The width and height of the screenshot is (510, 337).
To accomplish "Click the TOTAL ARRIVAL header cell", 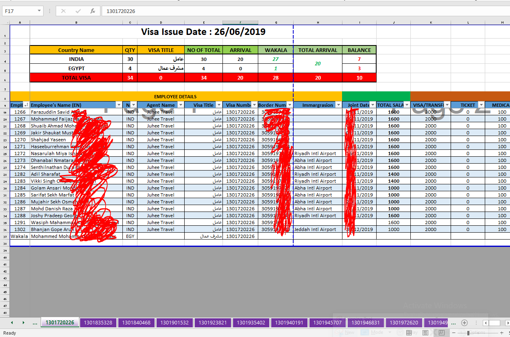I will click(x=318, y=50).
